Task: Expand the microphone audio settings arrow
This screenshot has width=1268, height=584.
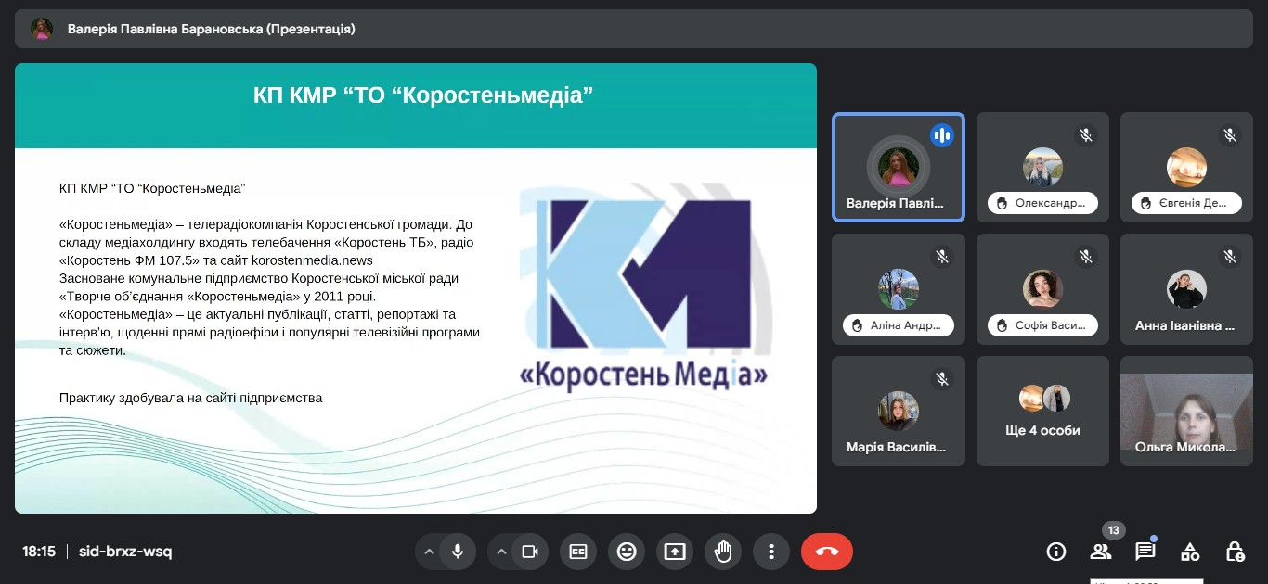Action: point(429,552)
